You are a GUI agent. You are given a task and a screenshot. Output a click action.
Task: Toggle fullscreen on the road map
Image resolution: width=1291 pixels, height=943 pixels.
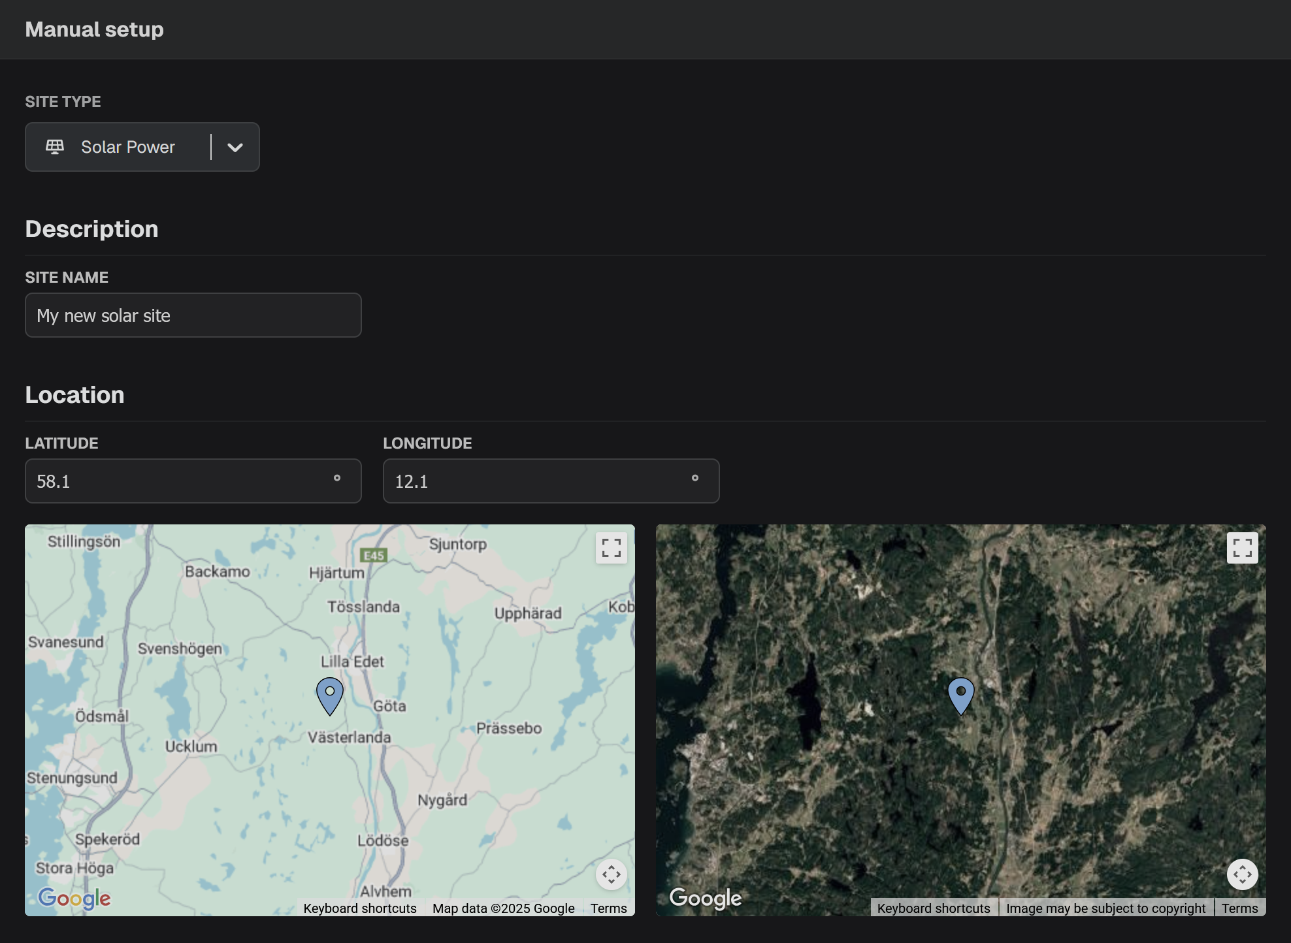611,547
